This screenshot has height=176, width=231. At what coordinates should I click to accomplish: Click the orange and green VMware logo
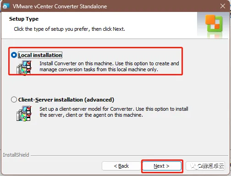coord(214,23)
